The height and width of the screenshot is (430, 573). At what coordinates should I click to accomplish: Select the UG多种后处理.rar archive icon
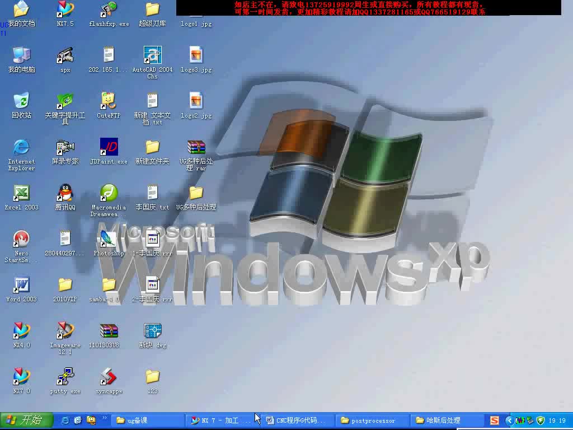196,147
